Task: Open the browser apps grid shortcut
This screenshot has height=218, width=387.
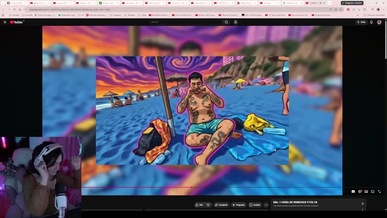Action: [x=3, y=15]
